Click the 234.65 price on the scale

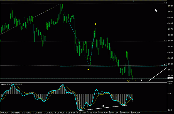click(171, 81)
